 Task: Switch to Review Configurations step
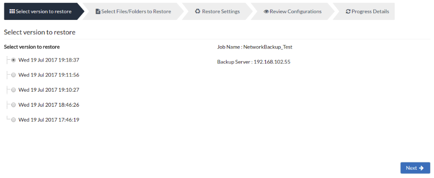(293, 11)
